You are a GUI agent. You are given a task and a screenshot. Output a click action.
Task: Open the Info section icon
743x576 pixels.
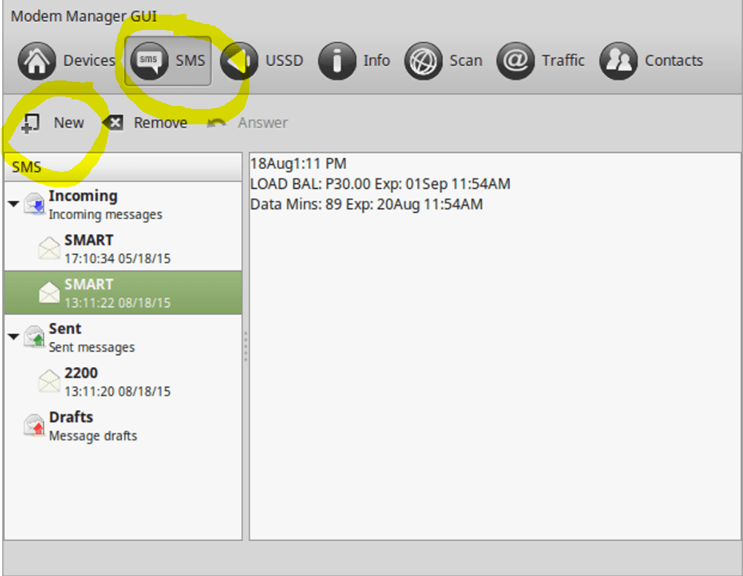(336, 61)
